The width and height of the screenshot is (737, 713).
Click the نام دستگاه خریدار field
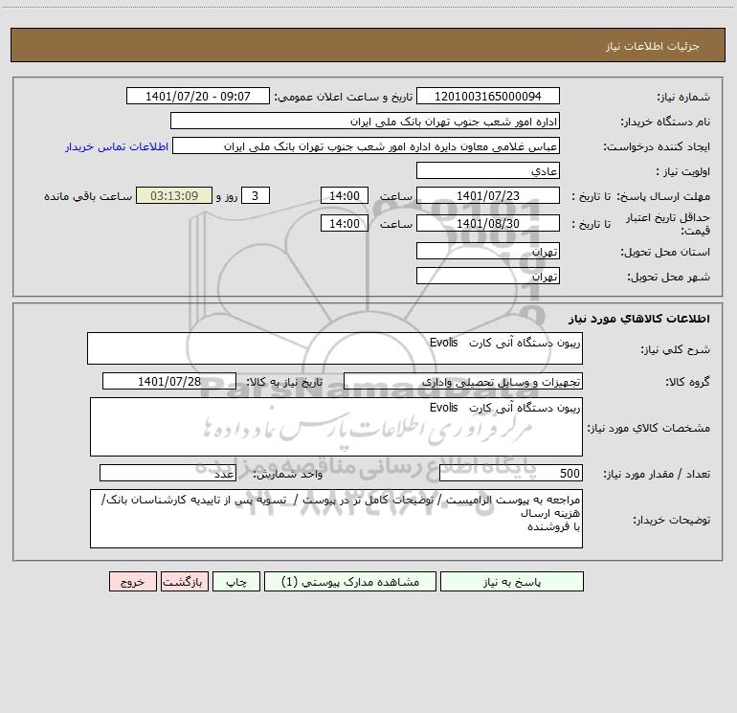tap(365, 121)
